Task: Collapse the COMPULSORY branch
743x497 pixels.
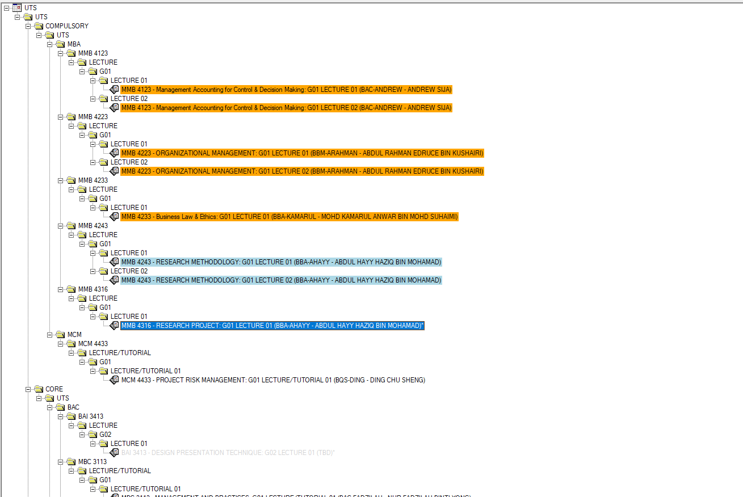Action: [28, 26]
